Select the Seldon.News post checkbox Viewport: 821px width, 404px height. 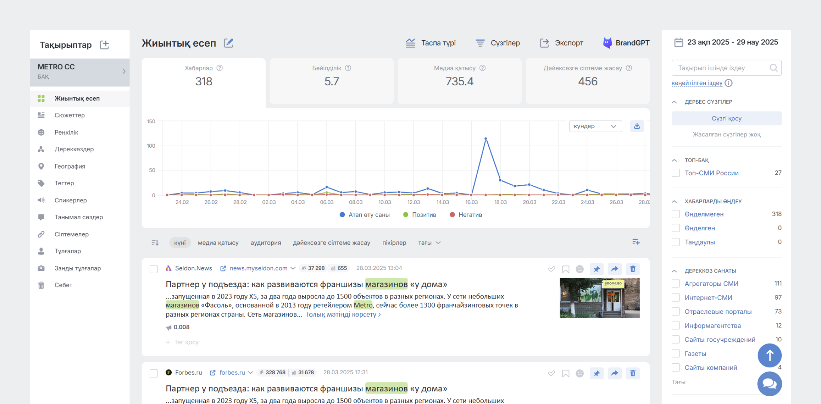pyautogui.click(x=153, y=269)
